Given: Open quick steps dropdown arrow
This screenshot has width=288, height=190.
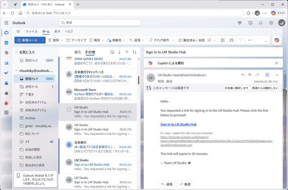Looking at the screenshot, I should 173,40.
